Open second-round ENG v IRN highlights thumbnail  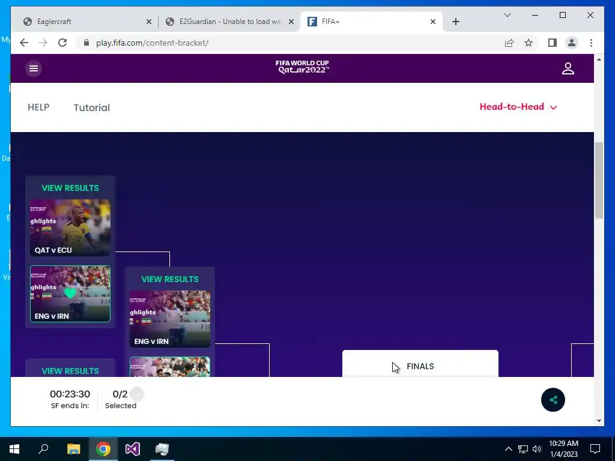(x=170, y=319)
